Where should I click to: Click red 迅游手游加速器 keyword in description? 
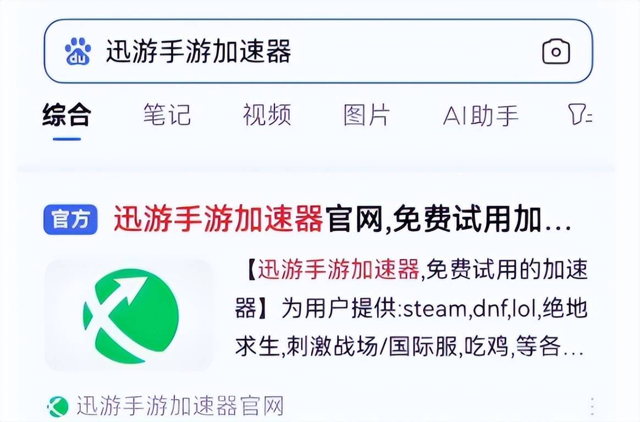coord(338,269)
